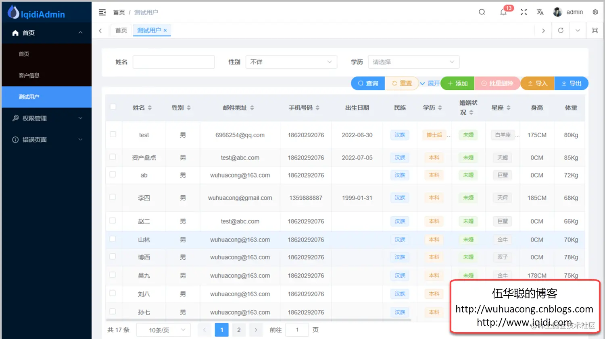Focus the 姓名 search input field

click(x=174, y=62)
